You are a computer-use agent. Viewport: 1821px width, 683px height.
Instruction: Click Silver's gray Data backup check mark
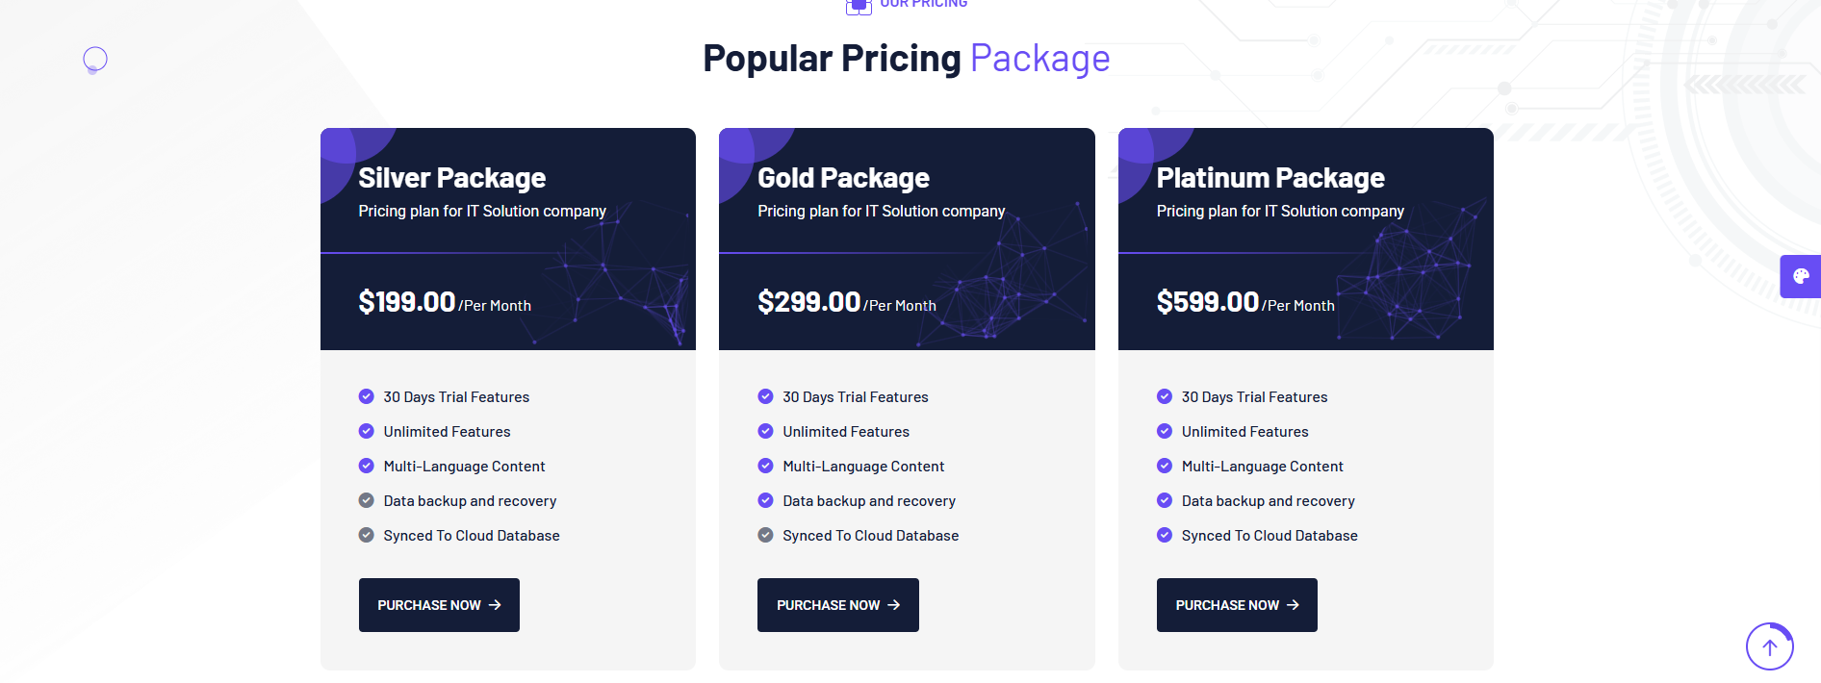pos(367,500)
